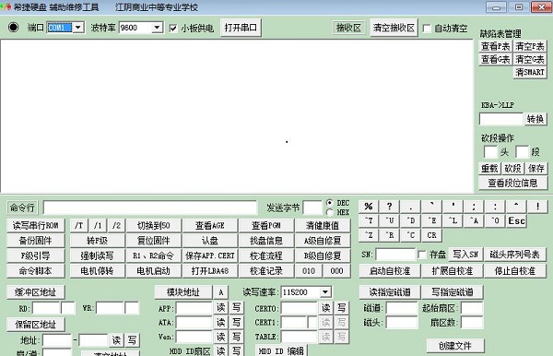Click the A button beside 模块地址

(221, 292)
